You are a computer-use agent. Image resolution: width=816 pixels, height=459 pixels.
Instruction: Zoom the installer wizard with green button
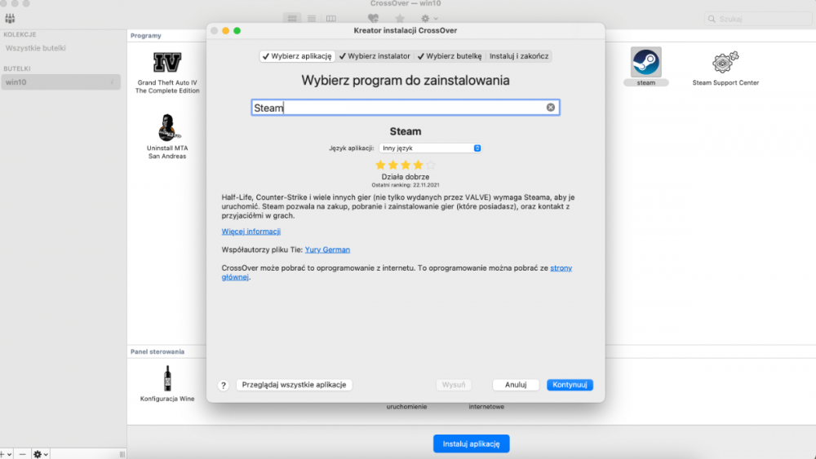tap(237, 31)
